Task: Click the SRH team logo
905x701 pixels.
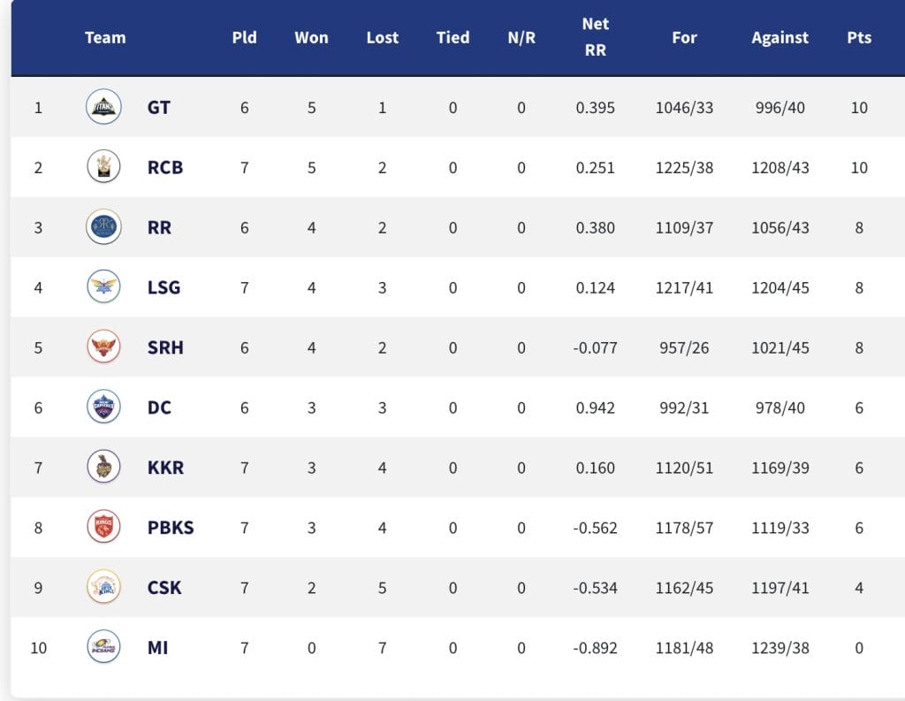Action: [103, 347]
